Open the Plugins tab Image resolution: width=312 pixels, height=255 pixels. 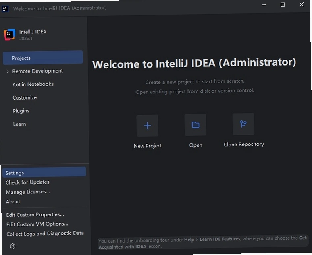pos(21,111)
